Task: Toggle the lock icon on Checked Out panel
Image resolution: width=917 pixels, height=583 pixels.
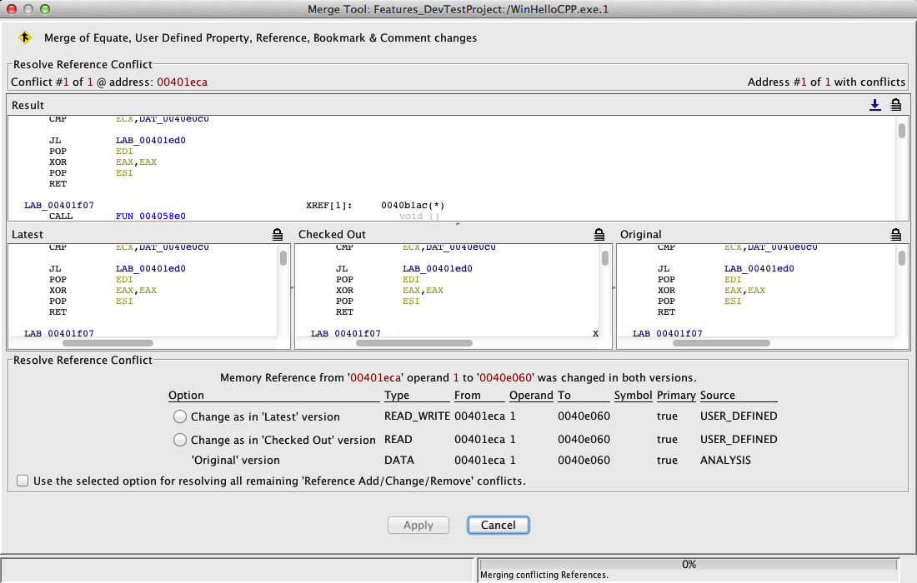Action: [599, 235]
